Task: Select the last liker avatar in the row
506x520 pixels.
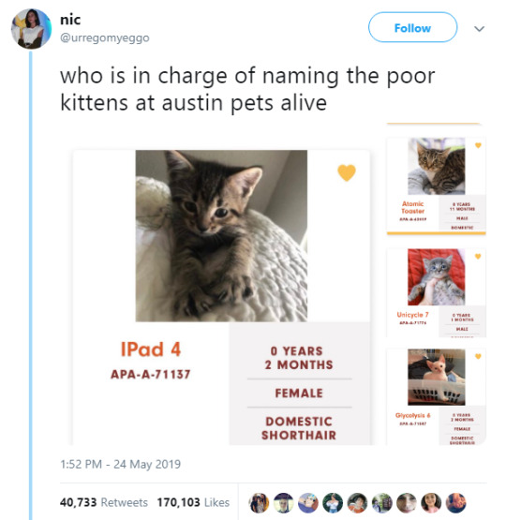Action: (456, 503)
